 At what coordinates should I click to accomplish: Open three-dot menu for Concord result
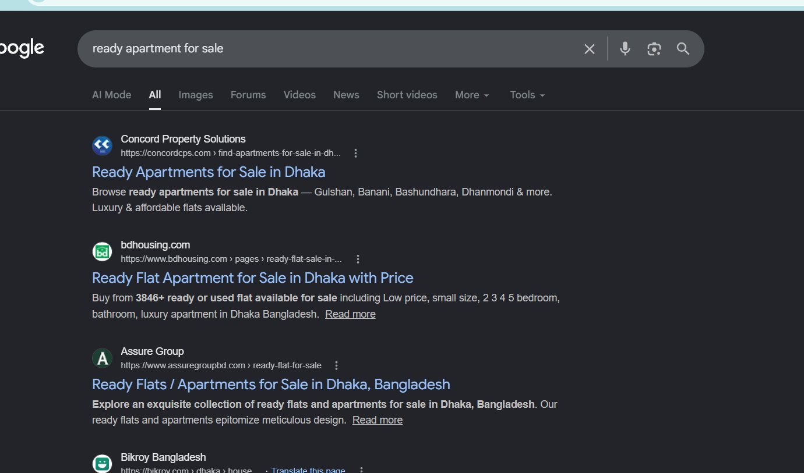tap(356, 153)
